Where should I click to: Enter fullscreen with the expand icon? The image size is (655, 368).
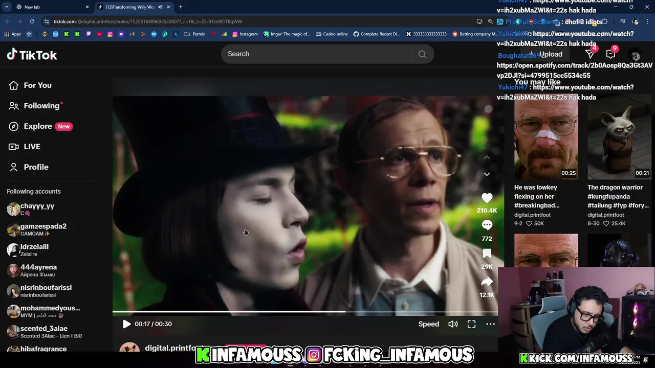(471, 324)
